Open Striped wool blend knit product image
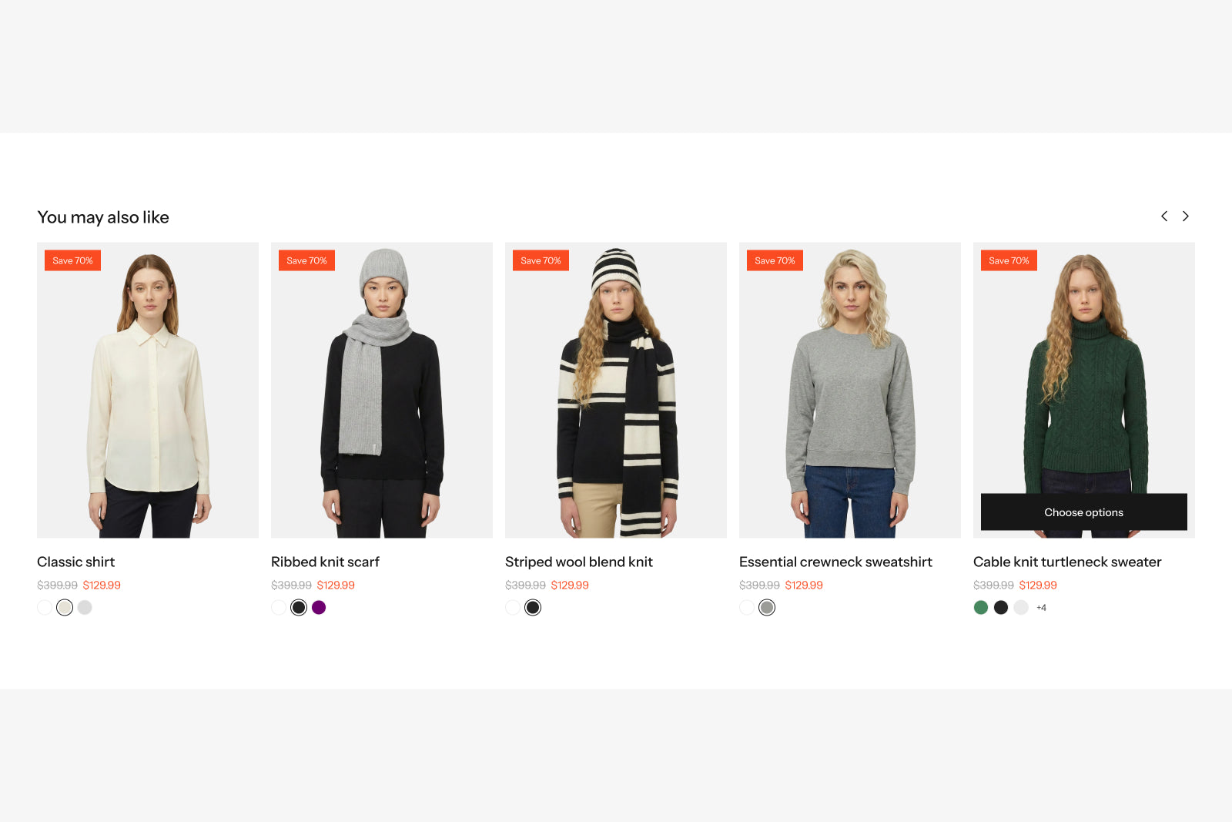This screenshot has width=1232, height=822. point(616,390)
